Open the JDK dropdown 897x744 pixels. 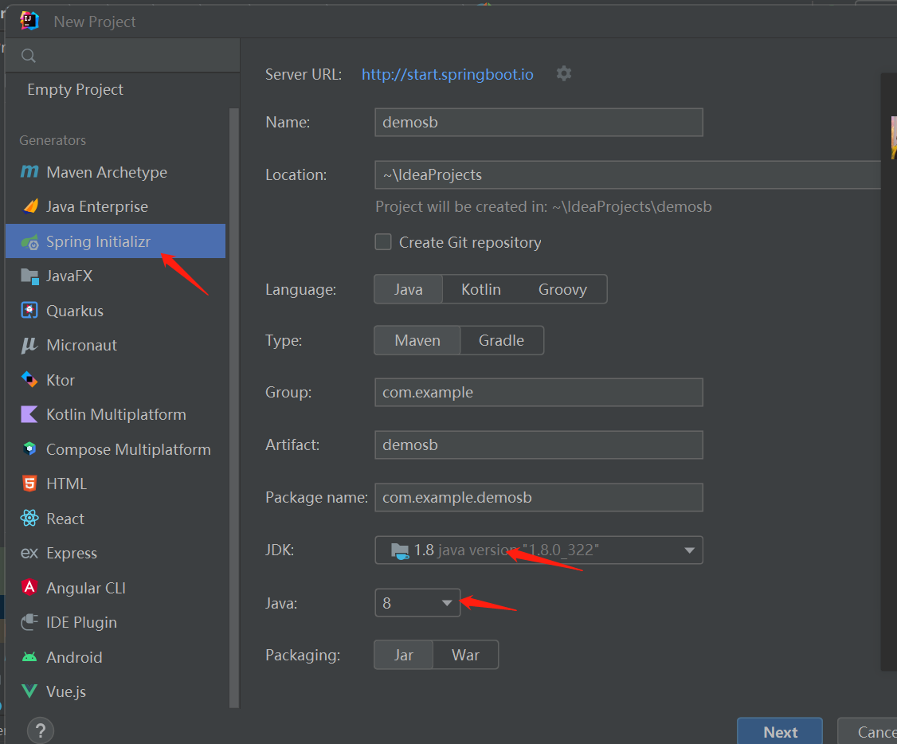pyautogui.click(x=688, y=550)
